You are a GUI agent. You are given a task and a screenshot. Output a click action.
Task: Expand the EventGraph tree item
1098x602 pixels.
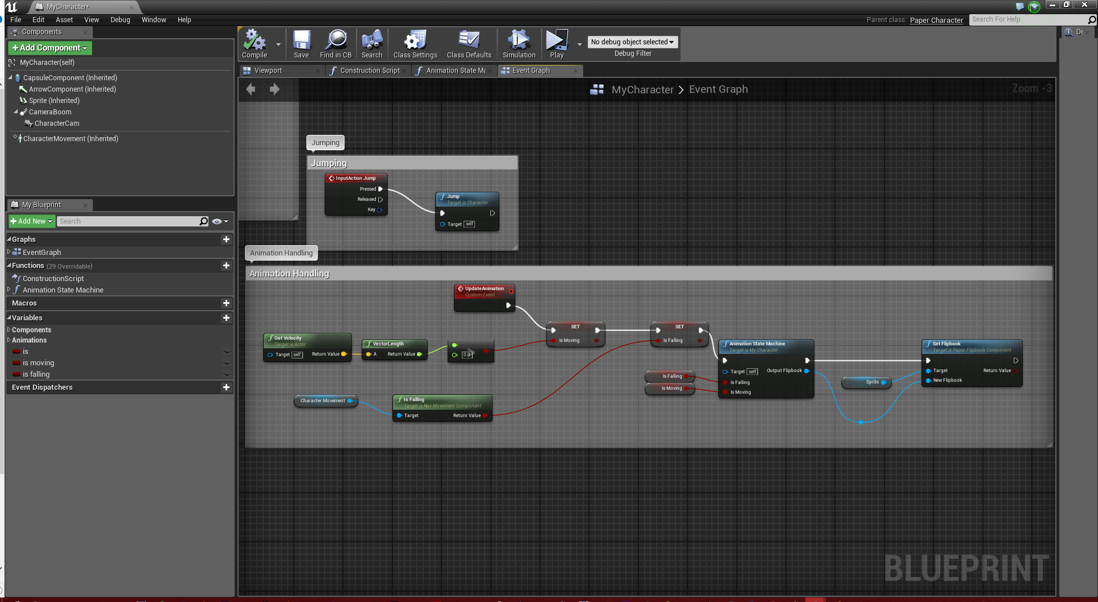click(x=9, y=251)
